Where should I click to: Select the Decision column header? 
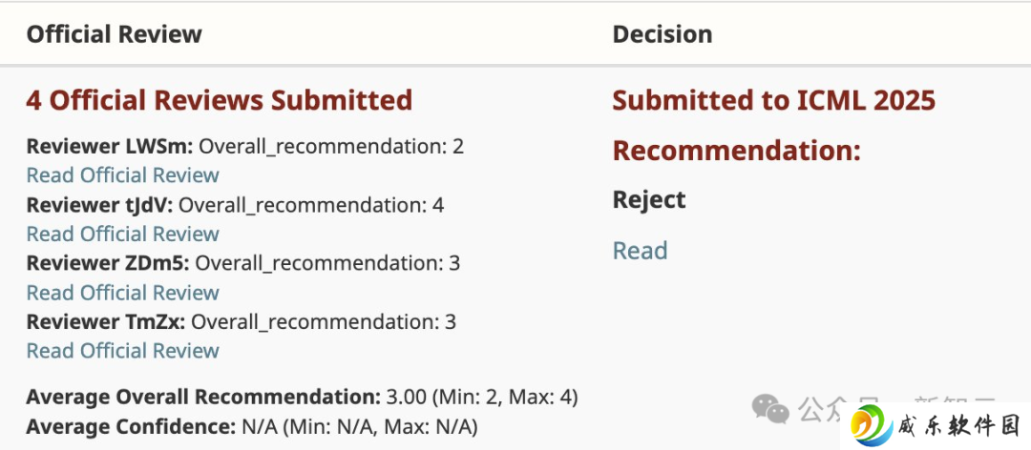click(663, 34)
